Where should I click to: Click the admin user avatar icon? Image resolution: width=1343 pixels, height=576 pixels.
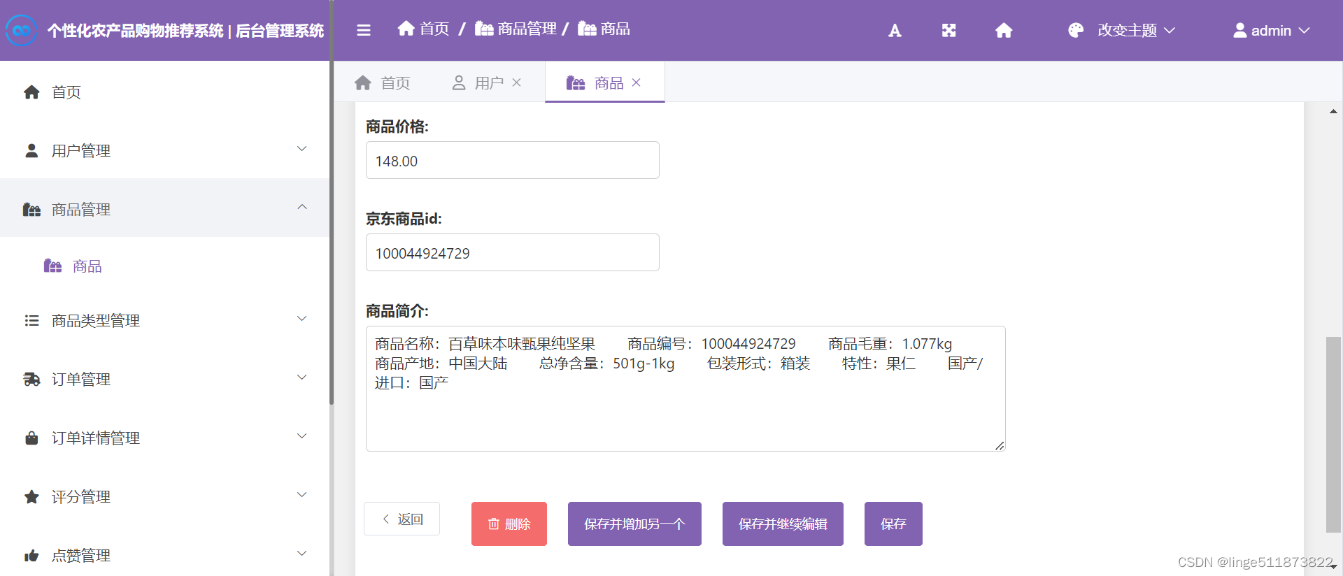[x=1239, y=30]
